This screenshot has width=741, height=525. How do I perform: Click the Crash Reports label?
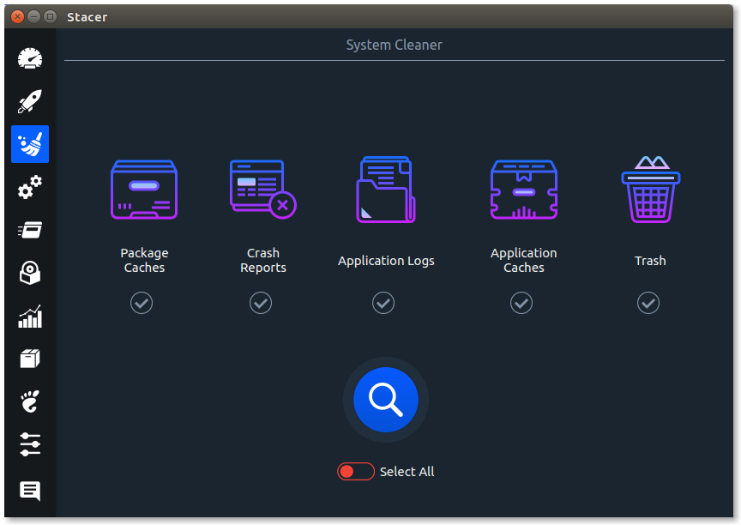262,261
